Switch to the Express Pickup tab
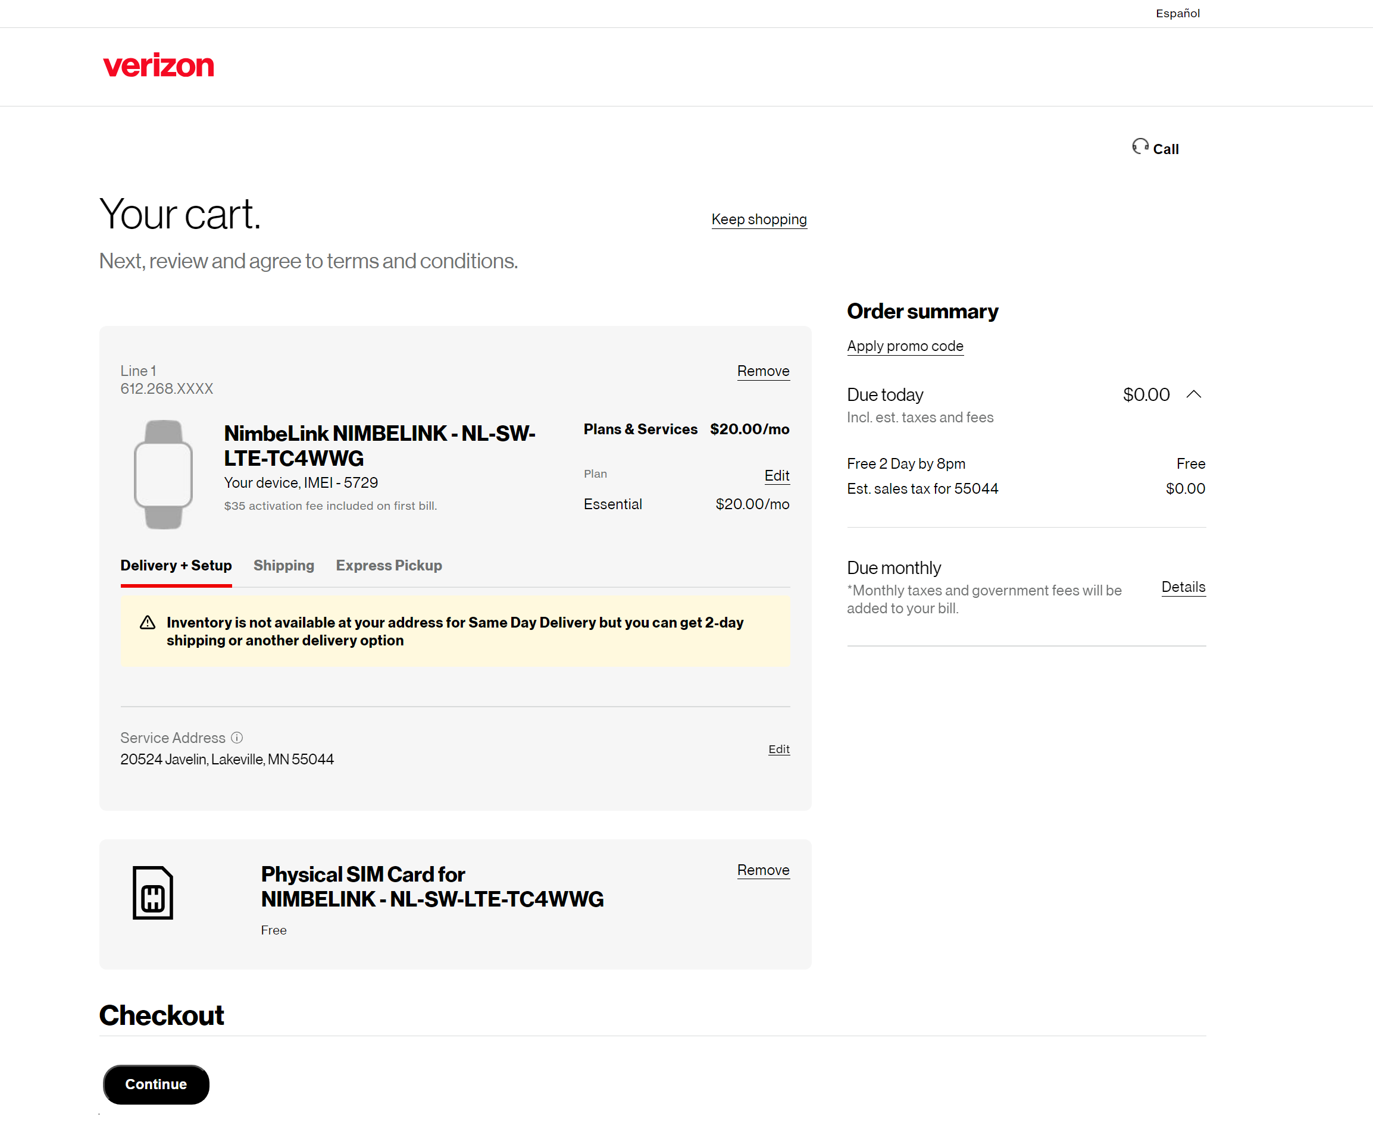This screenshot has width=1373, height=1129. pyautogui.click(x=389, y=565)
